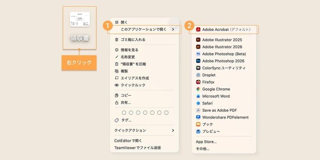This screenshot has height=160, width=320.
Task: Click the archive icon beside 圧縮
Action: pyautogui.click(x=116, y=64)
